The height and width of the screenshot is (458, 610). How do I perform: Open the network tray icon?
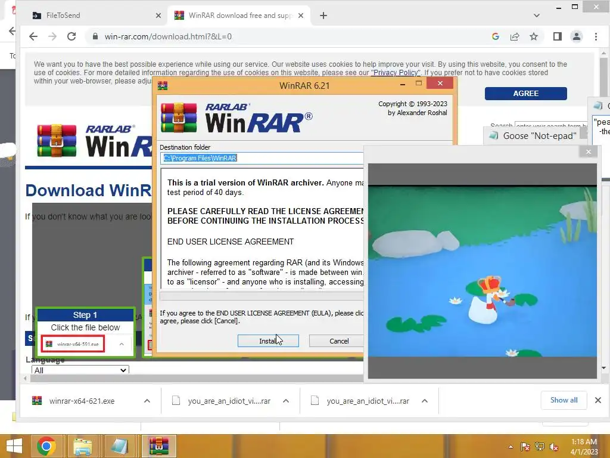tap(540, 447)
